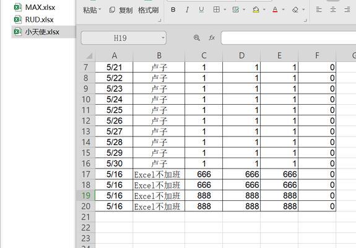Image resolution: width=356 pixels, height=248 pixels.
Task: Toggle italic formatting
Action: tap(187, 10)
